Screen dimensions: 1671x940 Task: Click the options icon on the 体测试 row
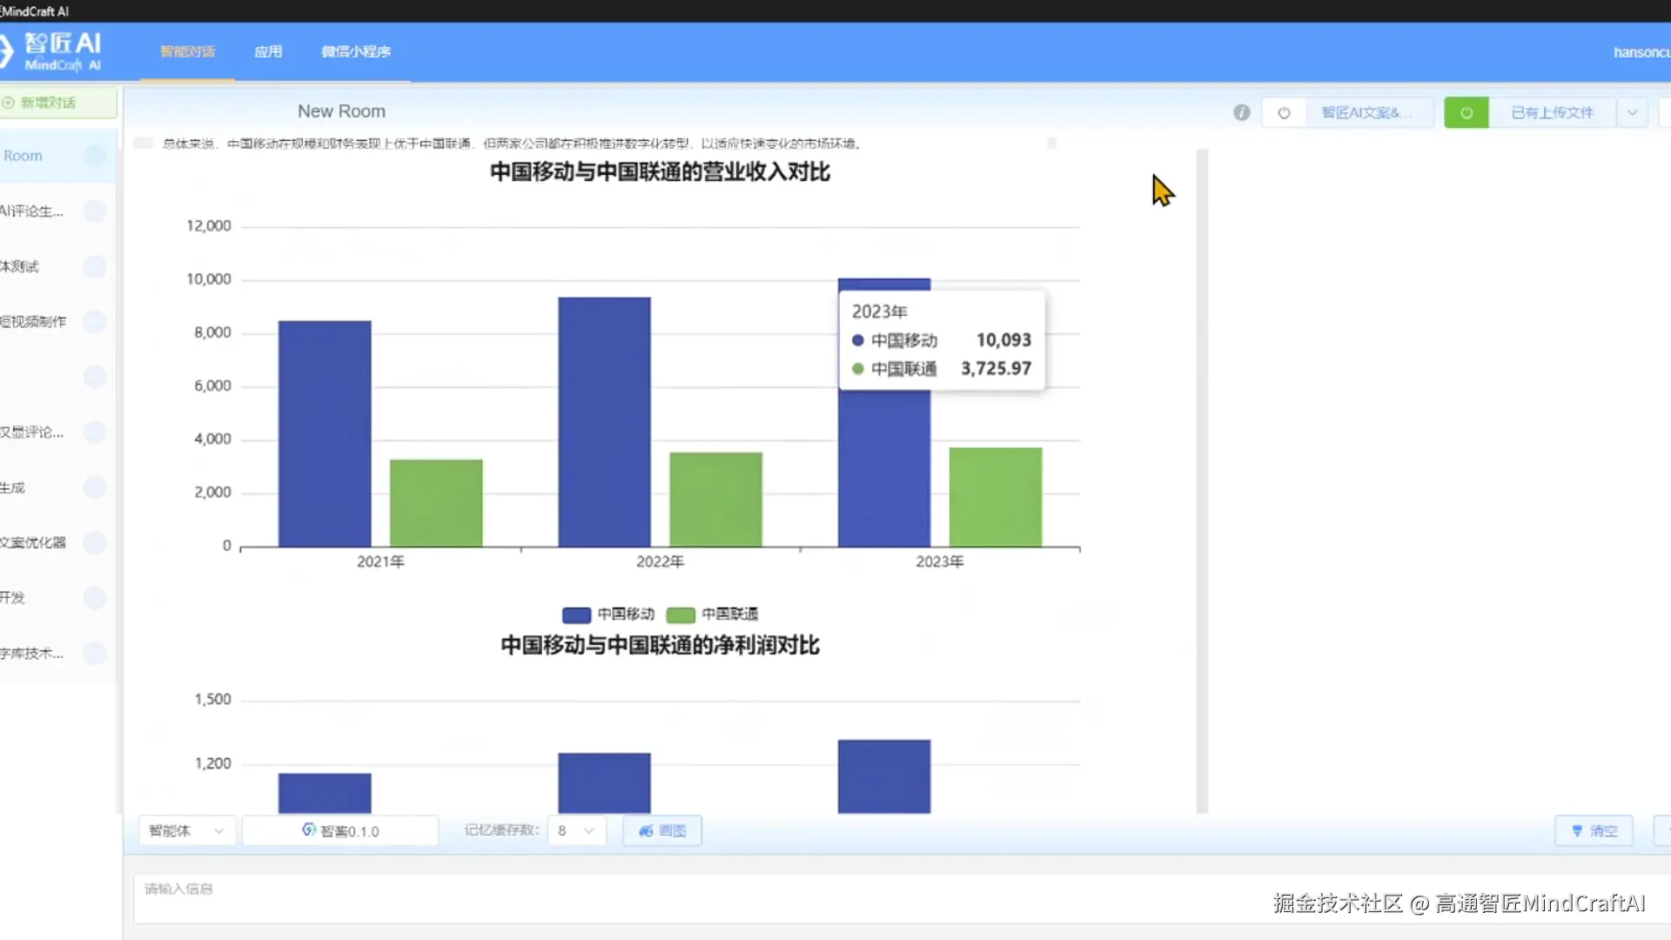(95, 266)
